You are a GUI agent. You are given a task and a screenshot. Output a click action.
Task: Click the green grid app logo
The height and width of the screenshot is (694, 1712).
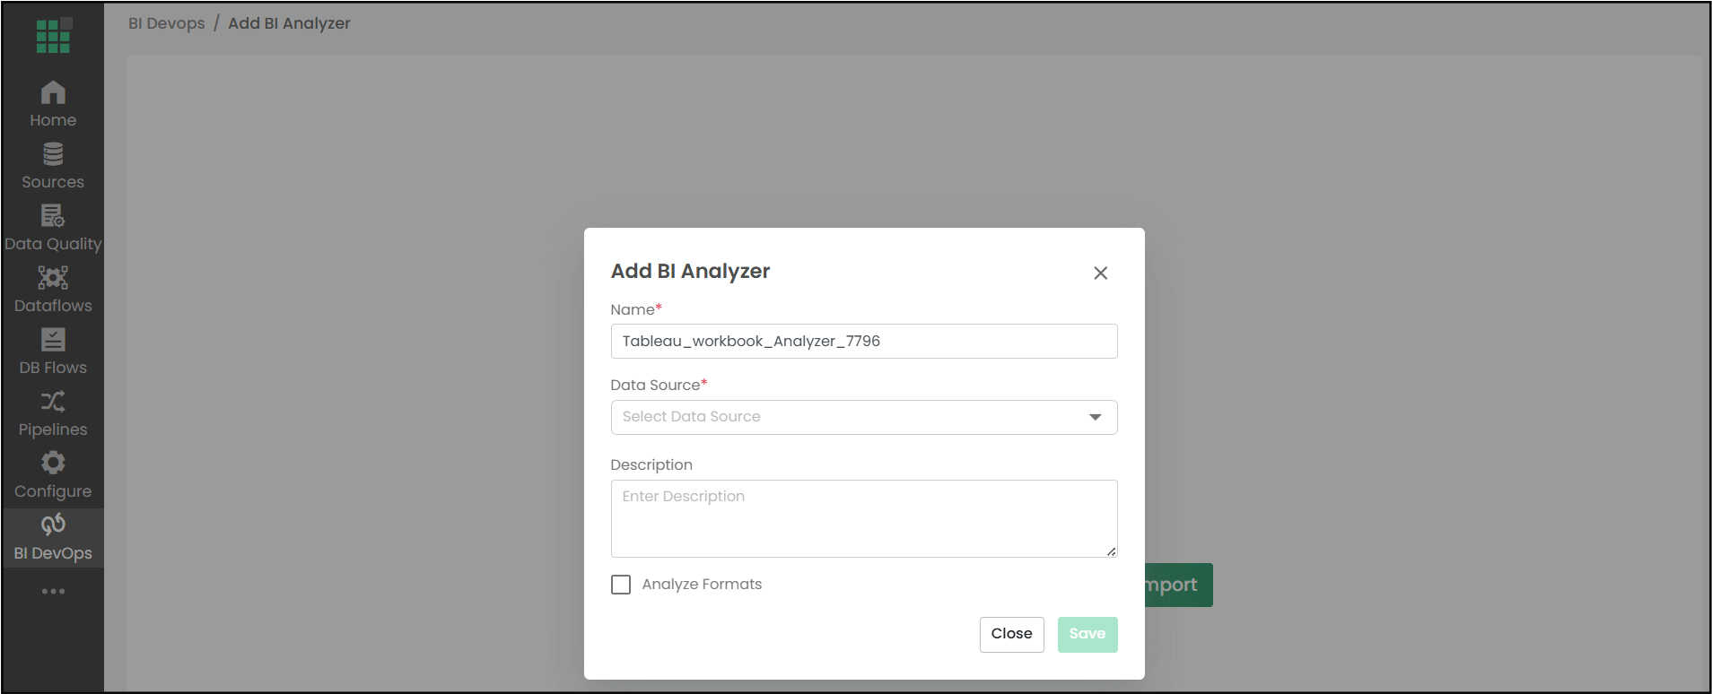pos(53,36)
